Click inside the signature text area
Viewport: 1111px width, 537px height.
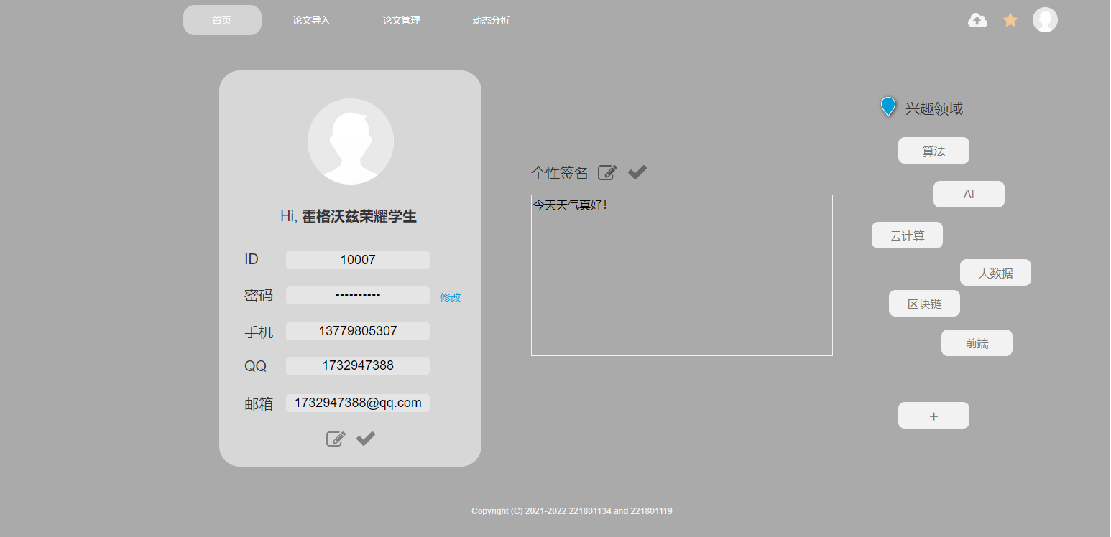[682, 275]
